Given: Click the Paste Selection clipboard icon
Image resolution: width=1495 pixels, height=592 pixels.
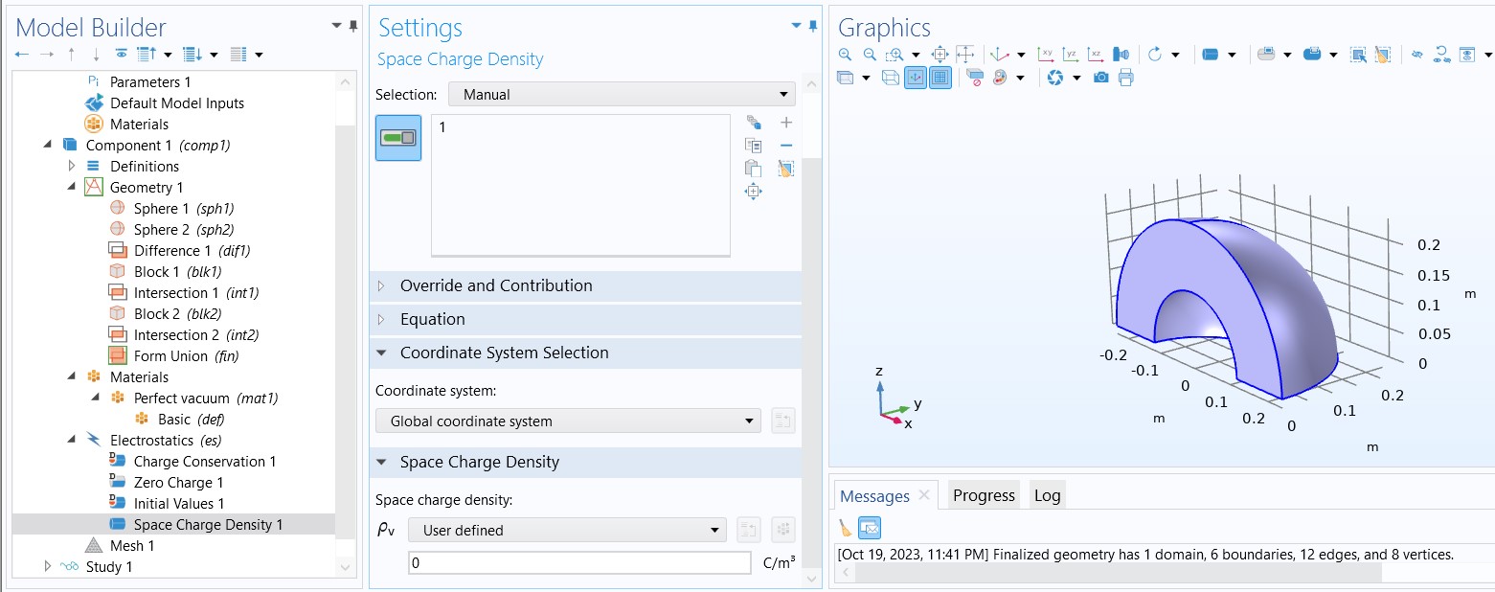Looking at the screenshot, I should click(753, 169).
